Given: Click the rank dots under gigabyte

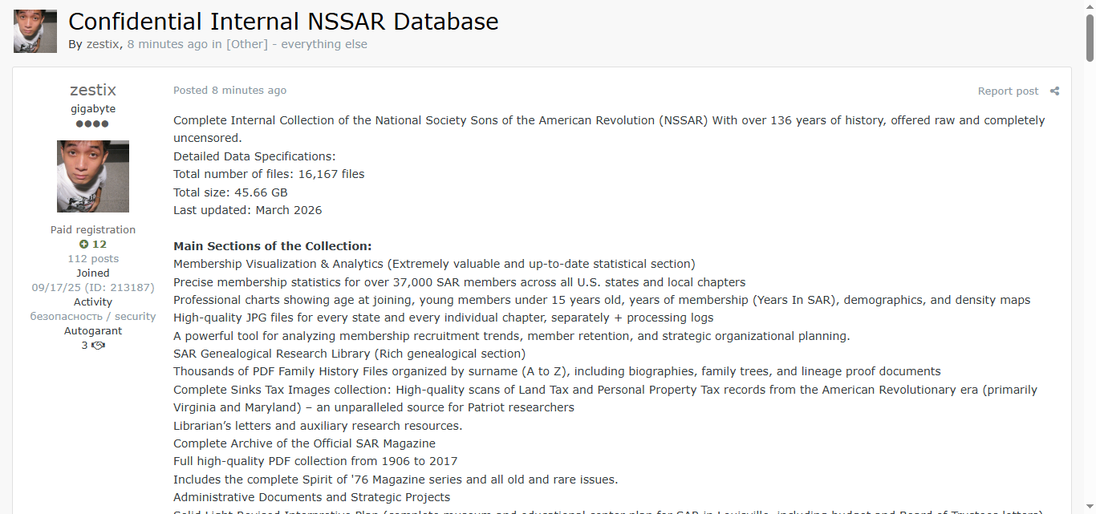Looking at the screenshot, I should [x=92, y=124].
